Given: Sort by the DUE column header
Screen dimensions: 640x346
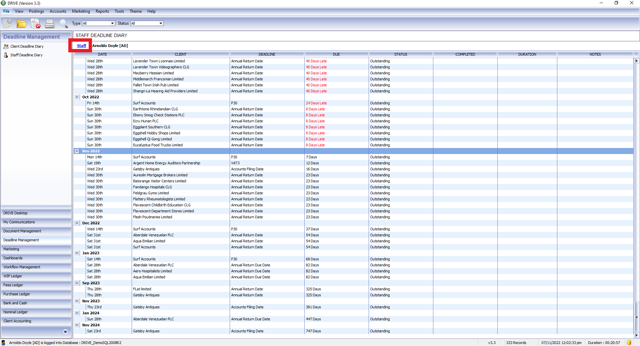Looking at the screenshot, I should [x=336, y=54].
